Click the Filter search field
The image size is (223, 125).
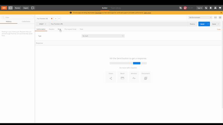[17, 17]
